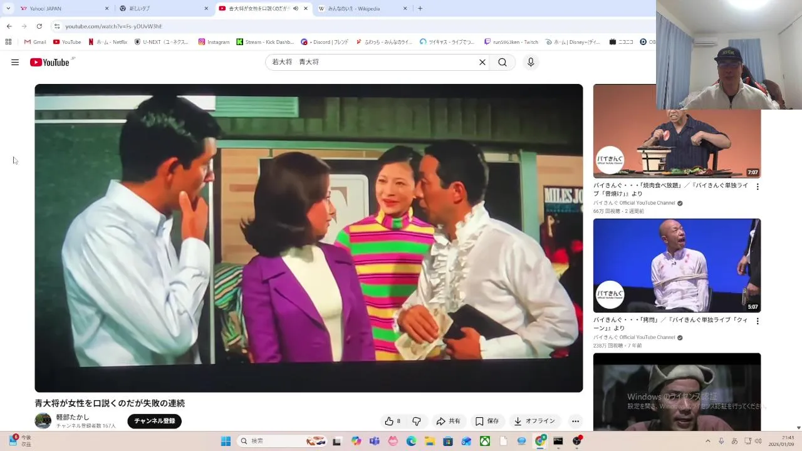The width and height of the screenshot is (802, 451).
Task: Open the 拷問 recommended video thumbnail
Action: click(x=677, y=265)
